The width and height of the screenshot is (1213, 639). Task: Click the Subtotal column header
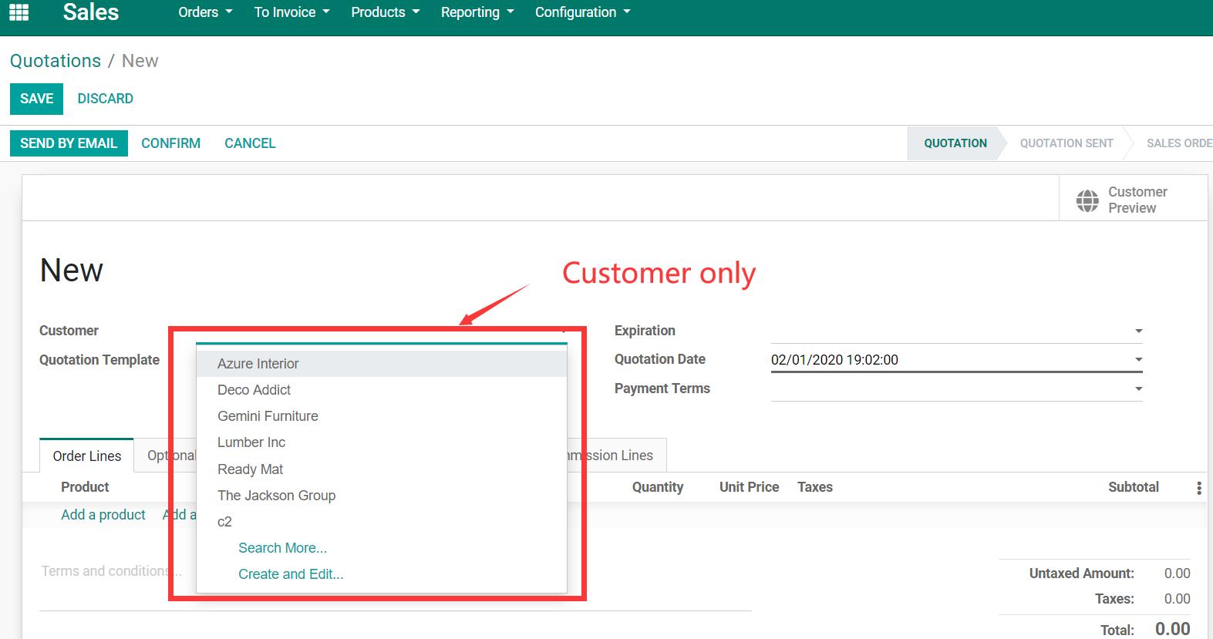point(1134,487)
